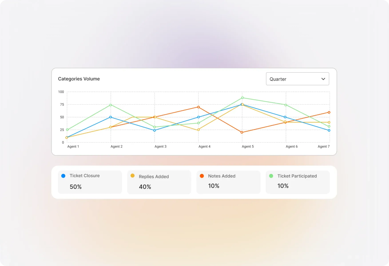389x266 pixels.
Task: Click the 10% value under Notes Added
Action: (x=214, y=186)
